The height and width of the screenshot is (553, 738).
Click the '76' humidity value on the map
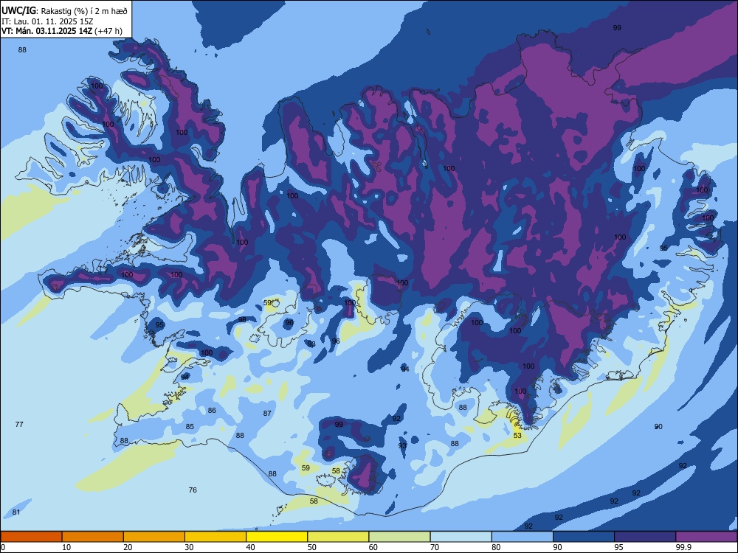coord(193,490)
